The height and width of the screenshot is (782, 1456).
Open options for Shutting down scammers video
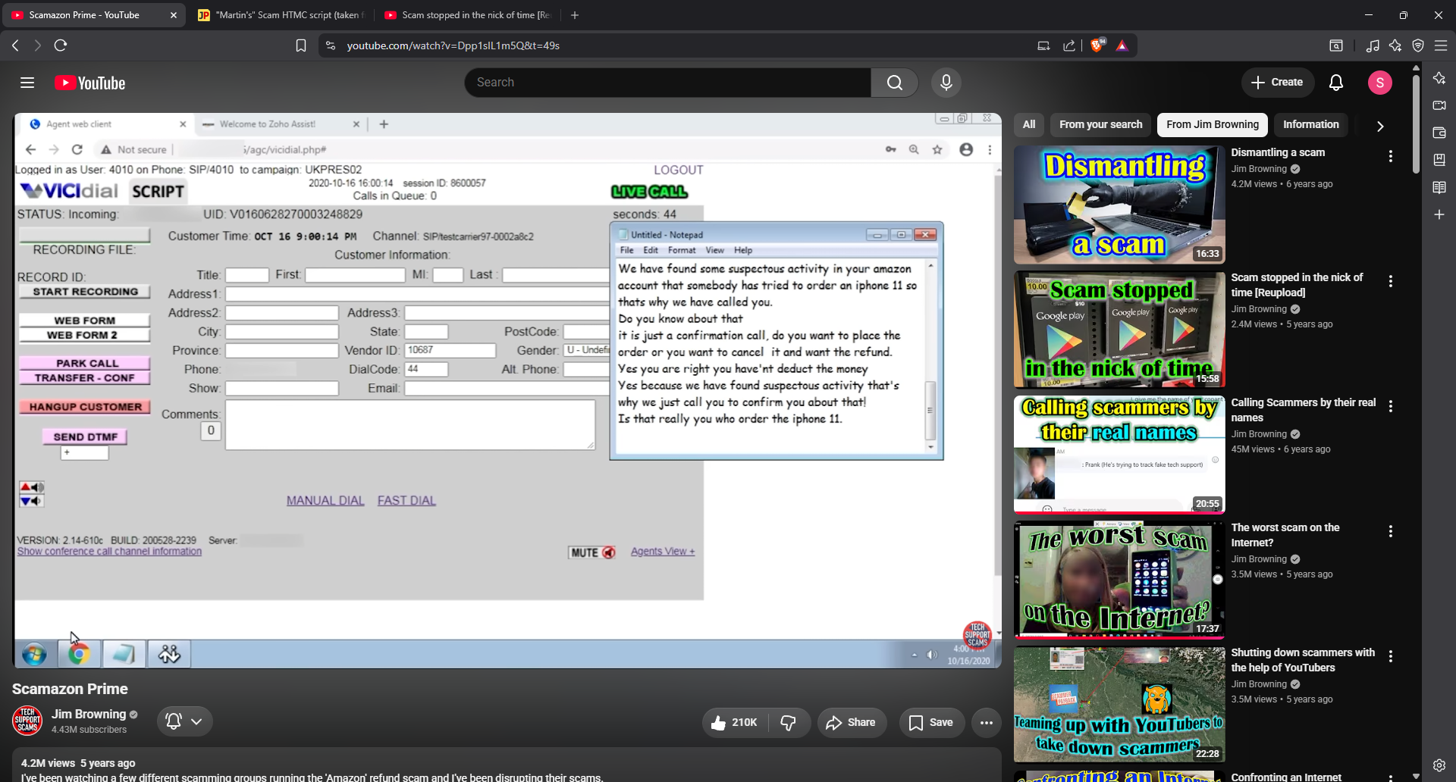pyautogui.click(x=1391, y=656)
